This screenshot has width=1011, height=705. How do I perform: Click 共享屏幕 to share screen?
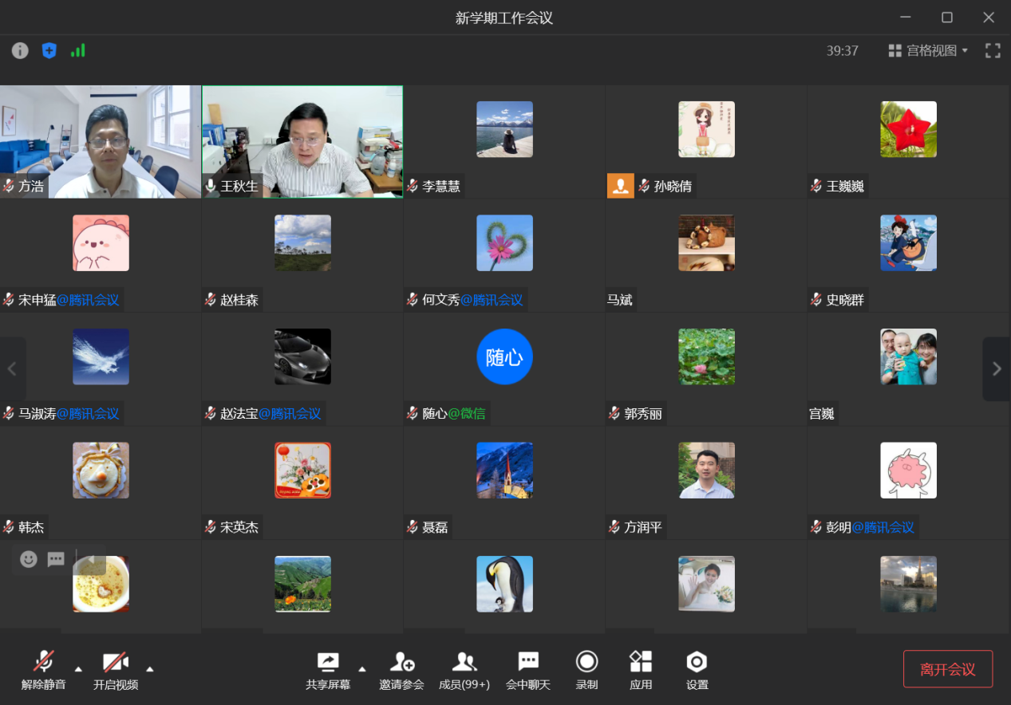pyautogui.click(x=328, y=670)
